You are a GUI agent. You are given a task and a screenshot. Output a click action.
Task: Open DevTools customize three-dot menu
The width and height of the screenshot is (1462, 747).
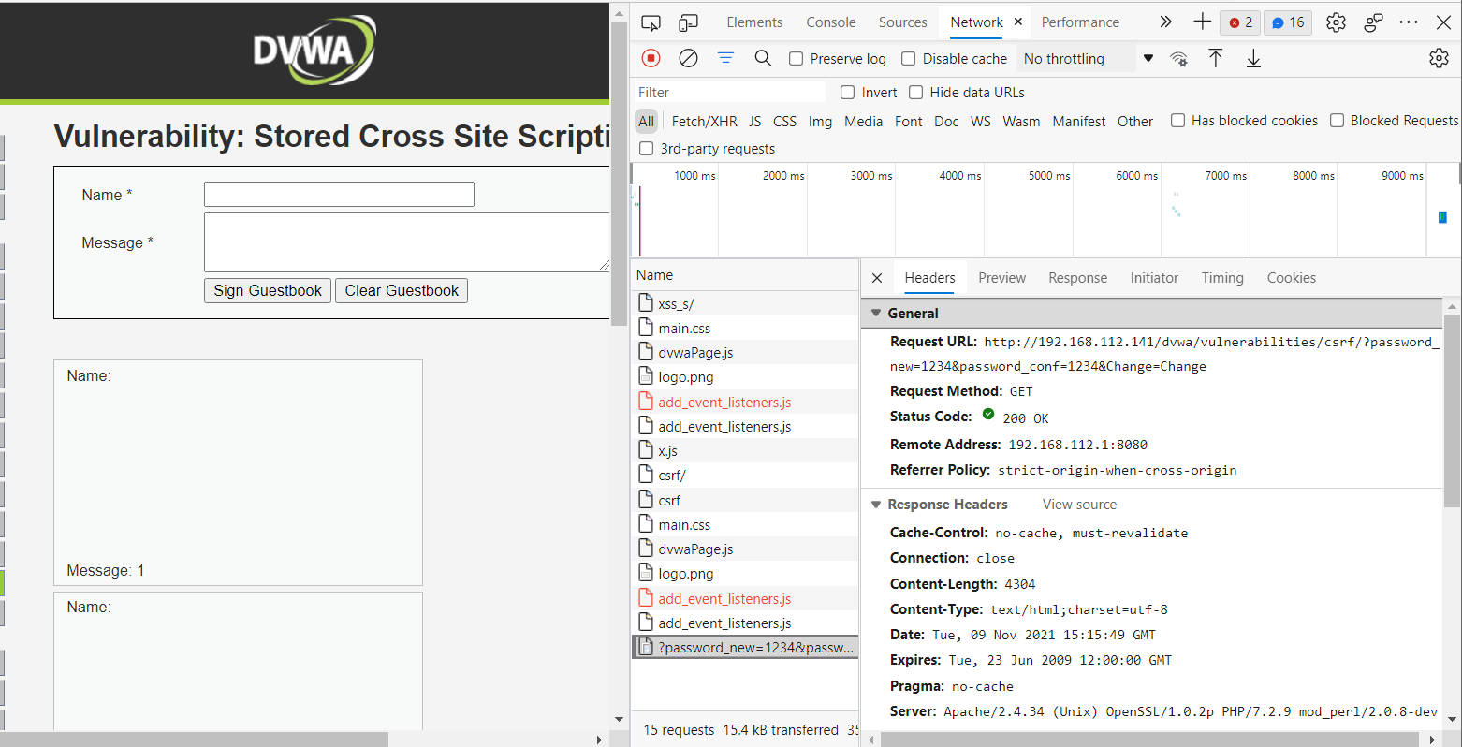[1409, 22]
